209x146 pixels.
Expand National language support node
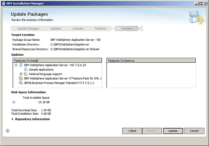(21, 74)
